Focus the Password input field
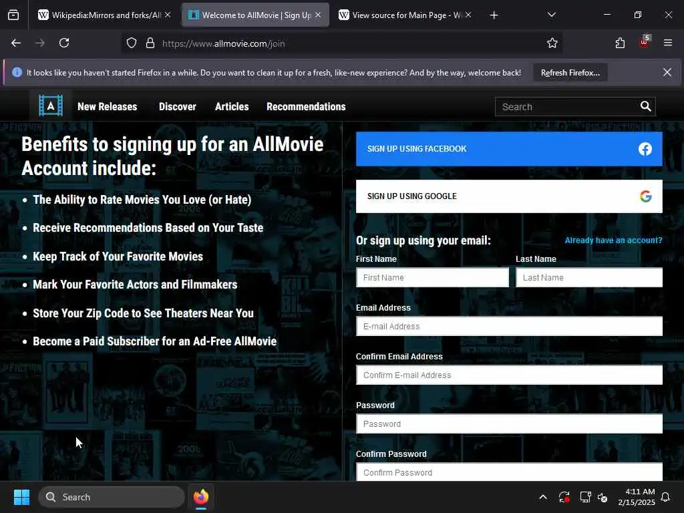 [x=509, y=424]
